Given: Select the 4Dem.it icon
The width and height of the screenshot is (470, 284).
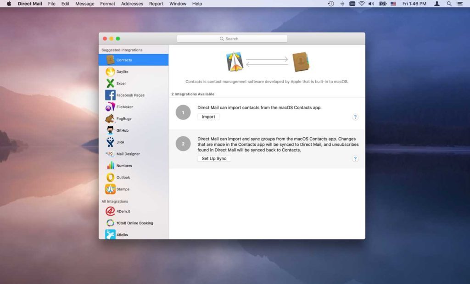Looking at the screenshot, I should point(110,211).
